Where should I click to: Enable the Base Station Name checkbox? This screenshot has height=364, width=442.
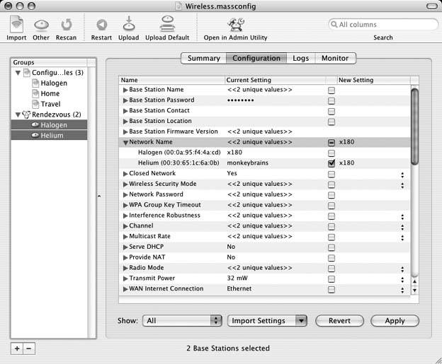point(331,90)
